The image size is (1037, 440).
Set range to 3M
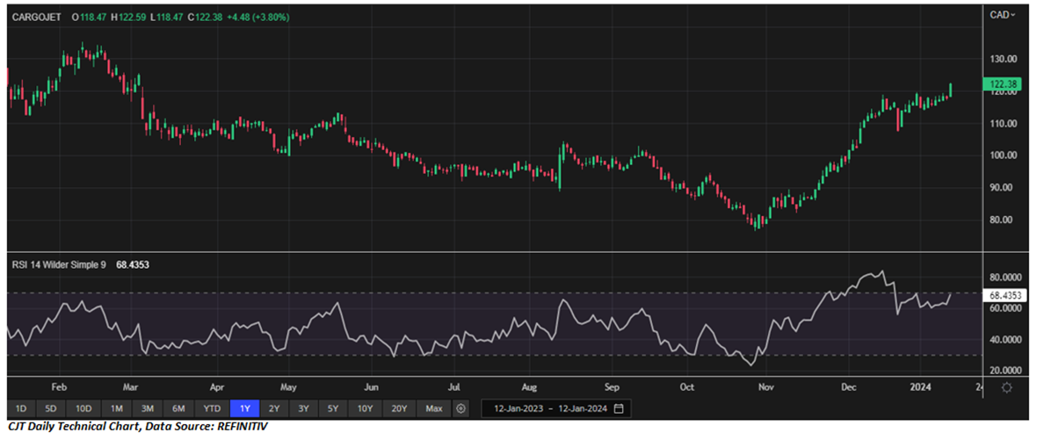[148, 409]
